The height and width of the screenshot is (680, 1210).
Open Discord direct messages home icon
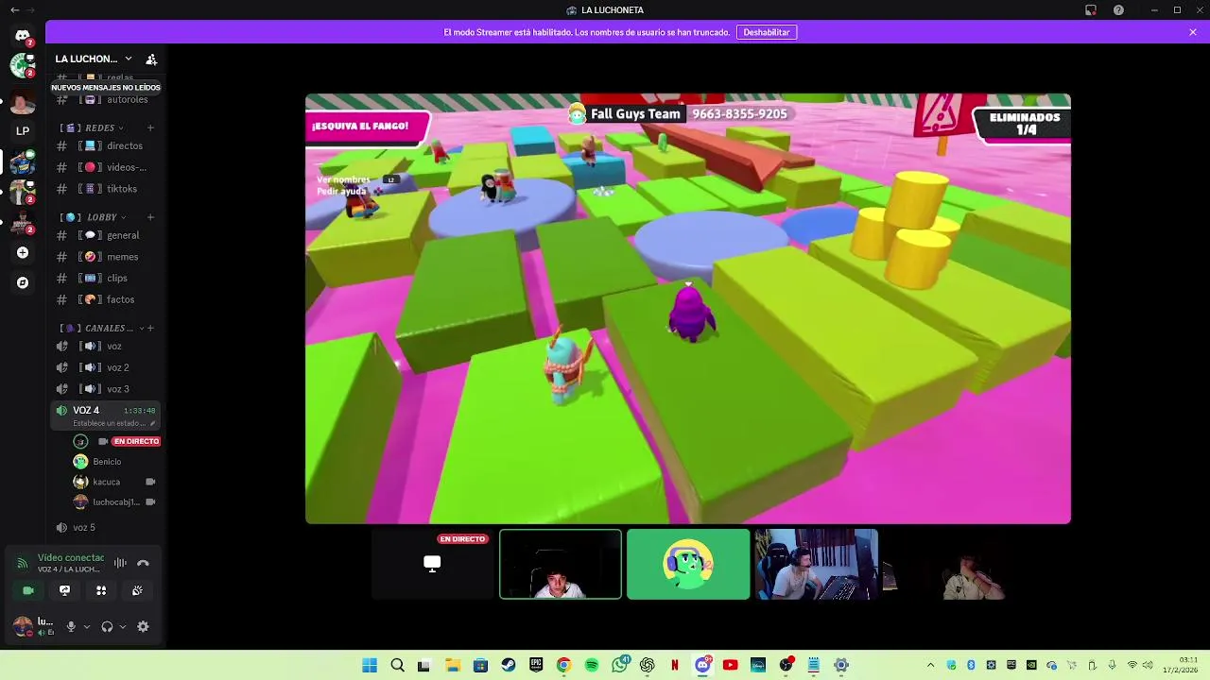click(23, 36)
